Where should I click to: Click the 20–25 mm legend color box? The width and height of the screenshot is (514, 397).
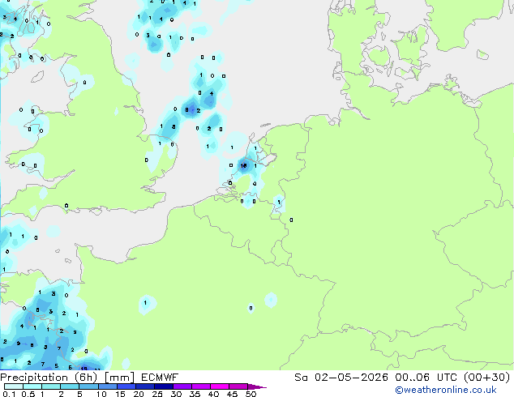click(145, 386)
